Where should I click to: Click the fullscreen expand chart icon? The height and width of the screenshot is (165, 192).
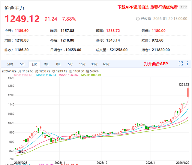pos(181,64)
